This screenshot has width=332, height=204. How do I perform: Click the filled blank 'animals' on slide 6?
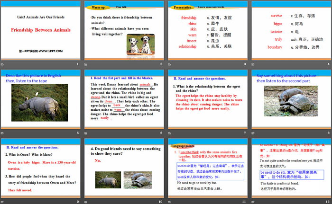coord(147,84)
